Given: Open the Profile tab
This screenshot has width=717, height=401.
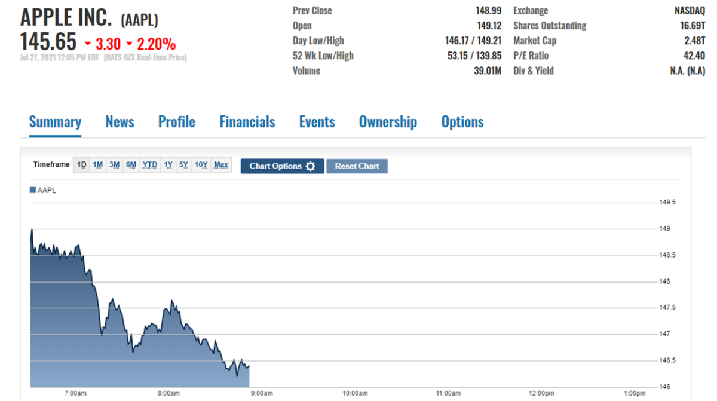Looking at the screenshot, I should click(x=176, y=122).
